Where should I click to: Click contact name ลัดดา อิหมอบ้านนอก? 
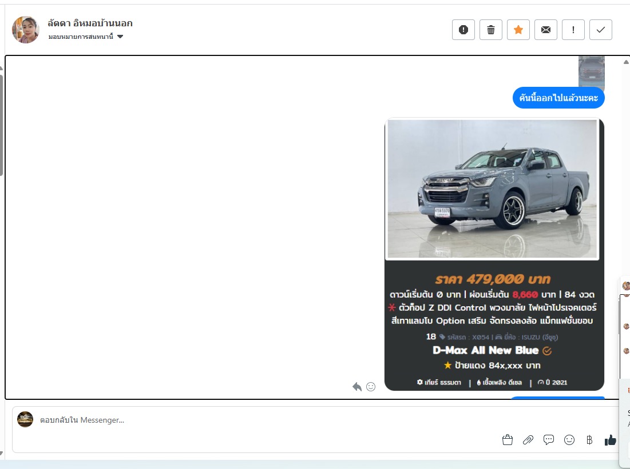coord(90,23)
